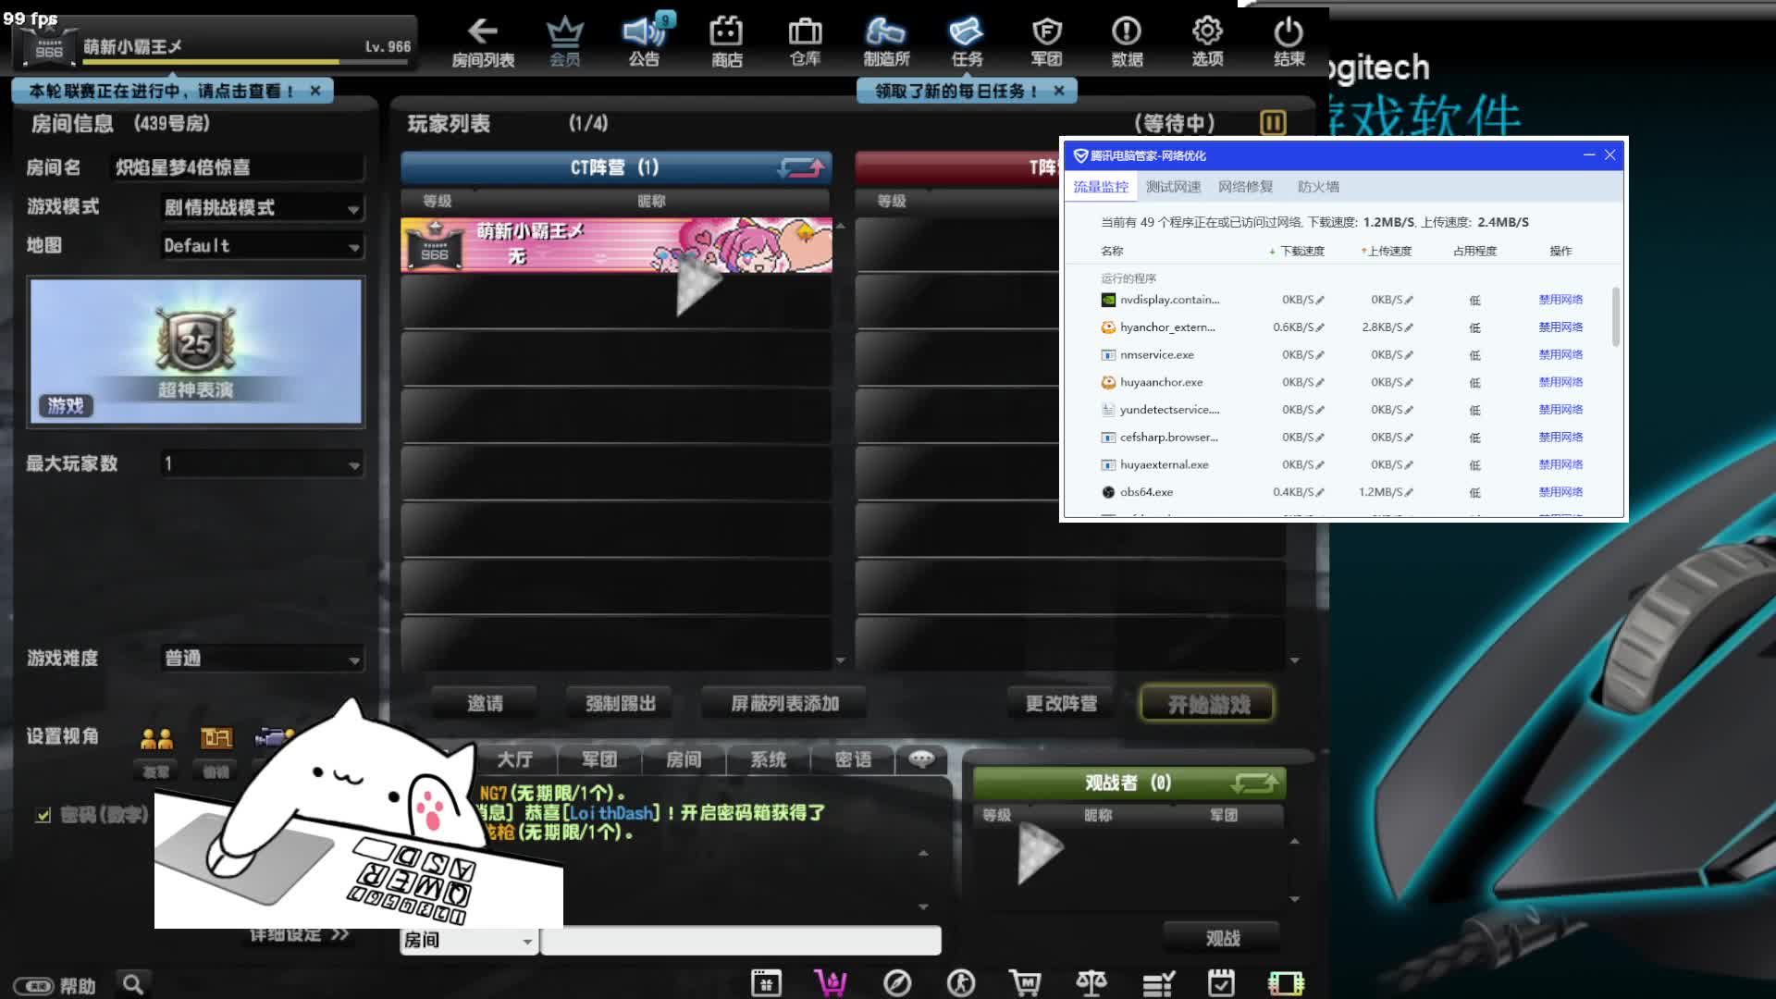Screen dimensions: 1776x999
Task: Click the CT阵营 team swap arrows
Action: (800, 167)
